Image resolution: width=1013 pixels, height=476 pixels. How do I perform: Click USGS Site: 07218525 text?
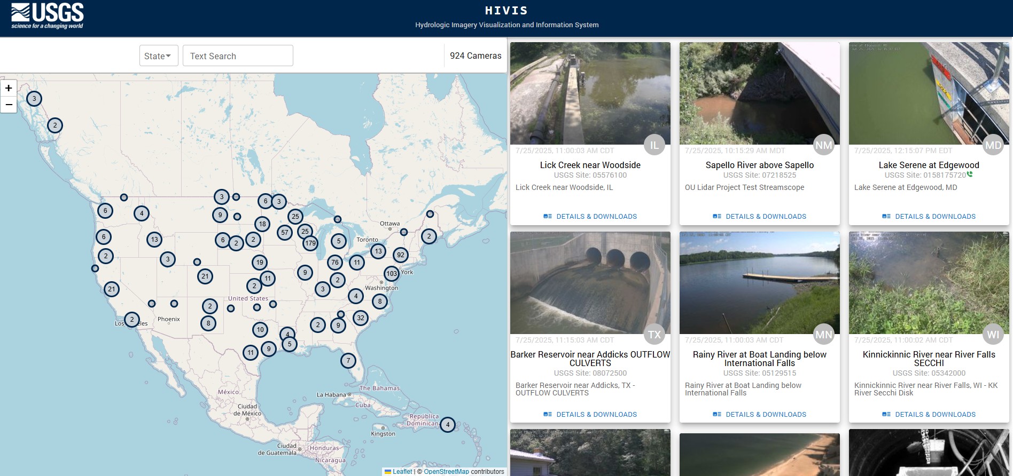760,175
